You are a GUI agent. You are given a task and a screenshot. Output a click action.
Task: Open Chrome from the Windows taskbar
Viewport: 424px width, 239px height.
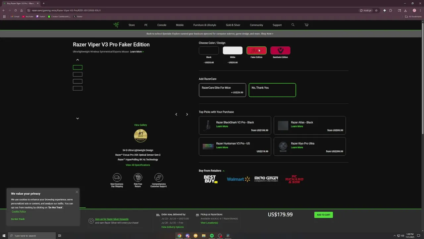[x=179, y=236]
